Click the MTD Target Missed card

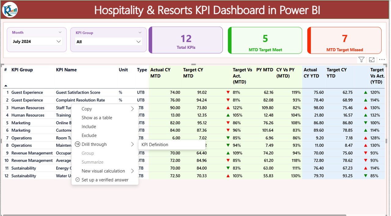(345, 40)
